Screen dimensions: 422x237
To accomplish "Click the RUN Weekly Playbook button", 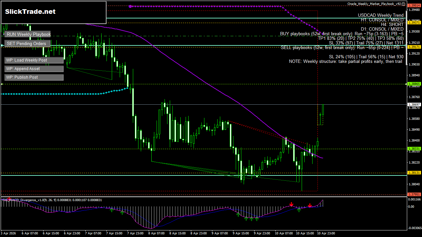I will 28,34.
